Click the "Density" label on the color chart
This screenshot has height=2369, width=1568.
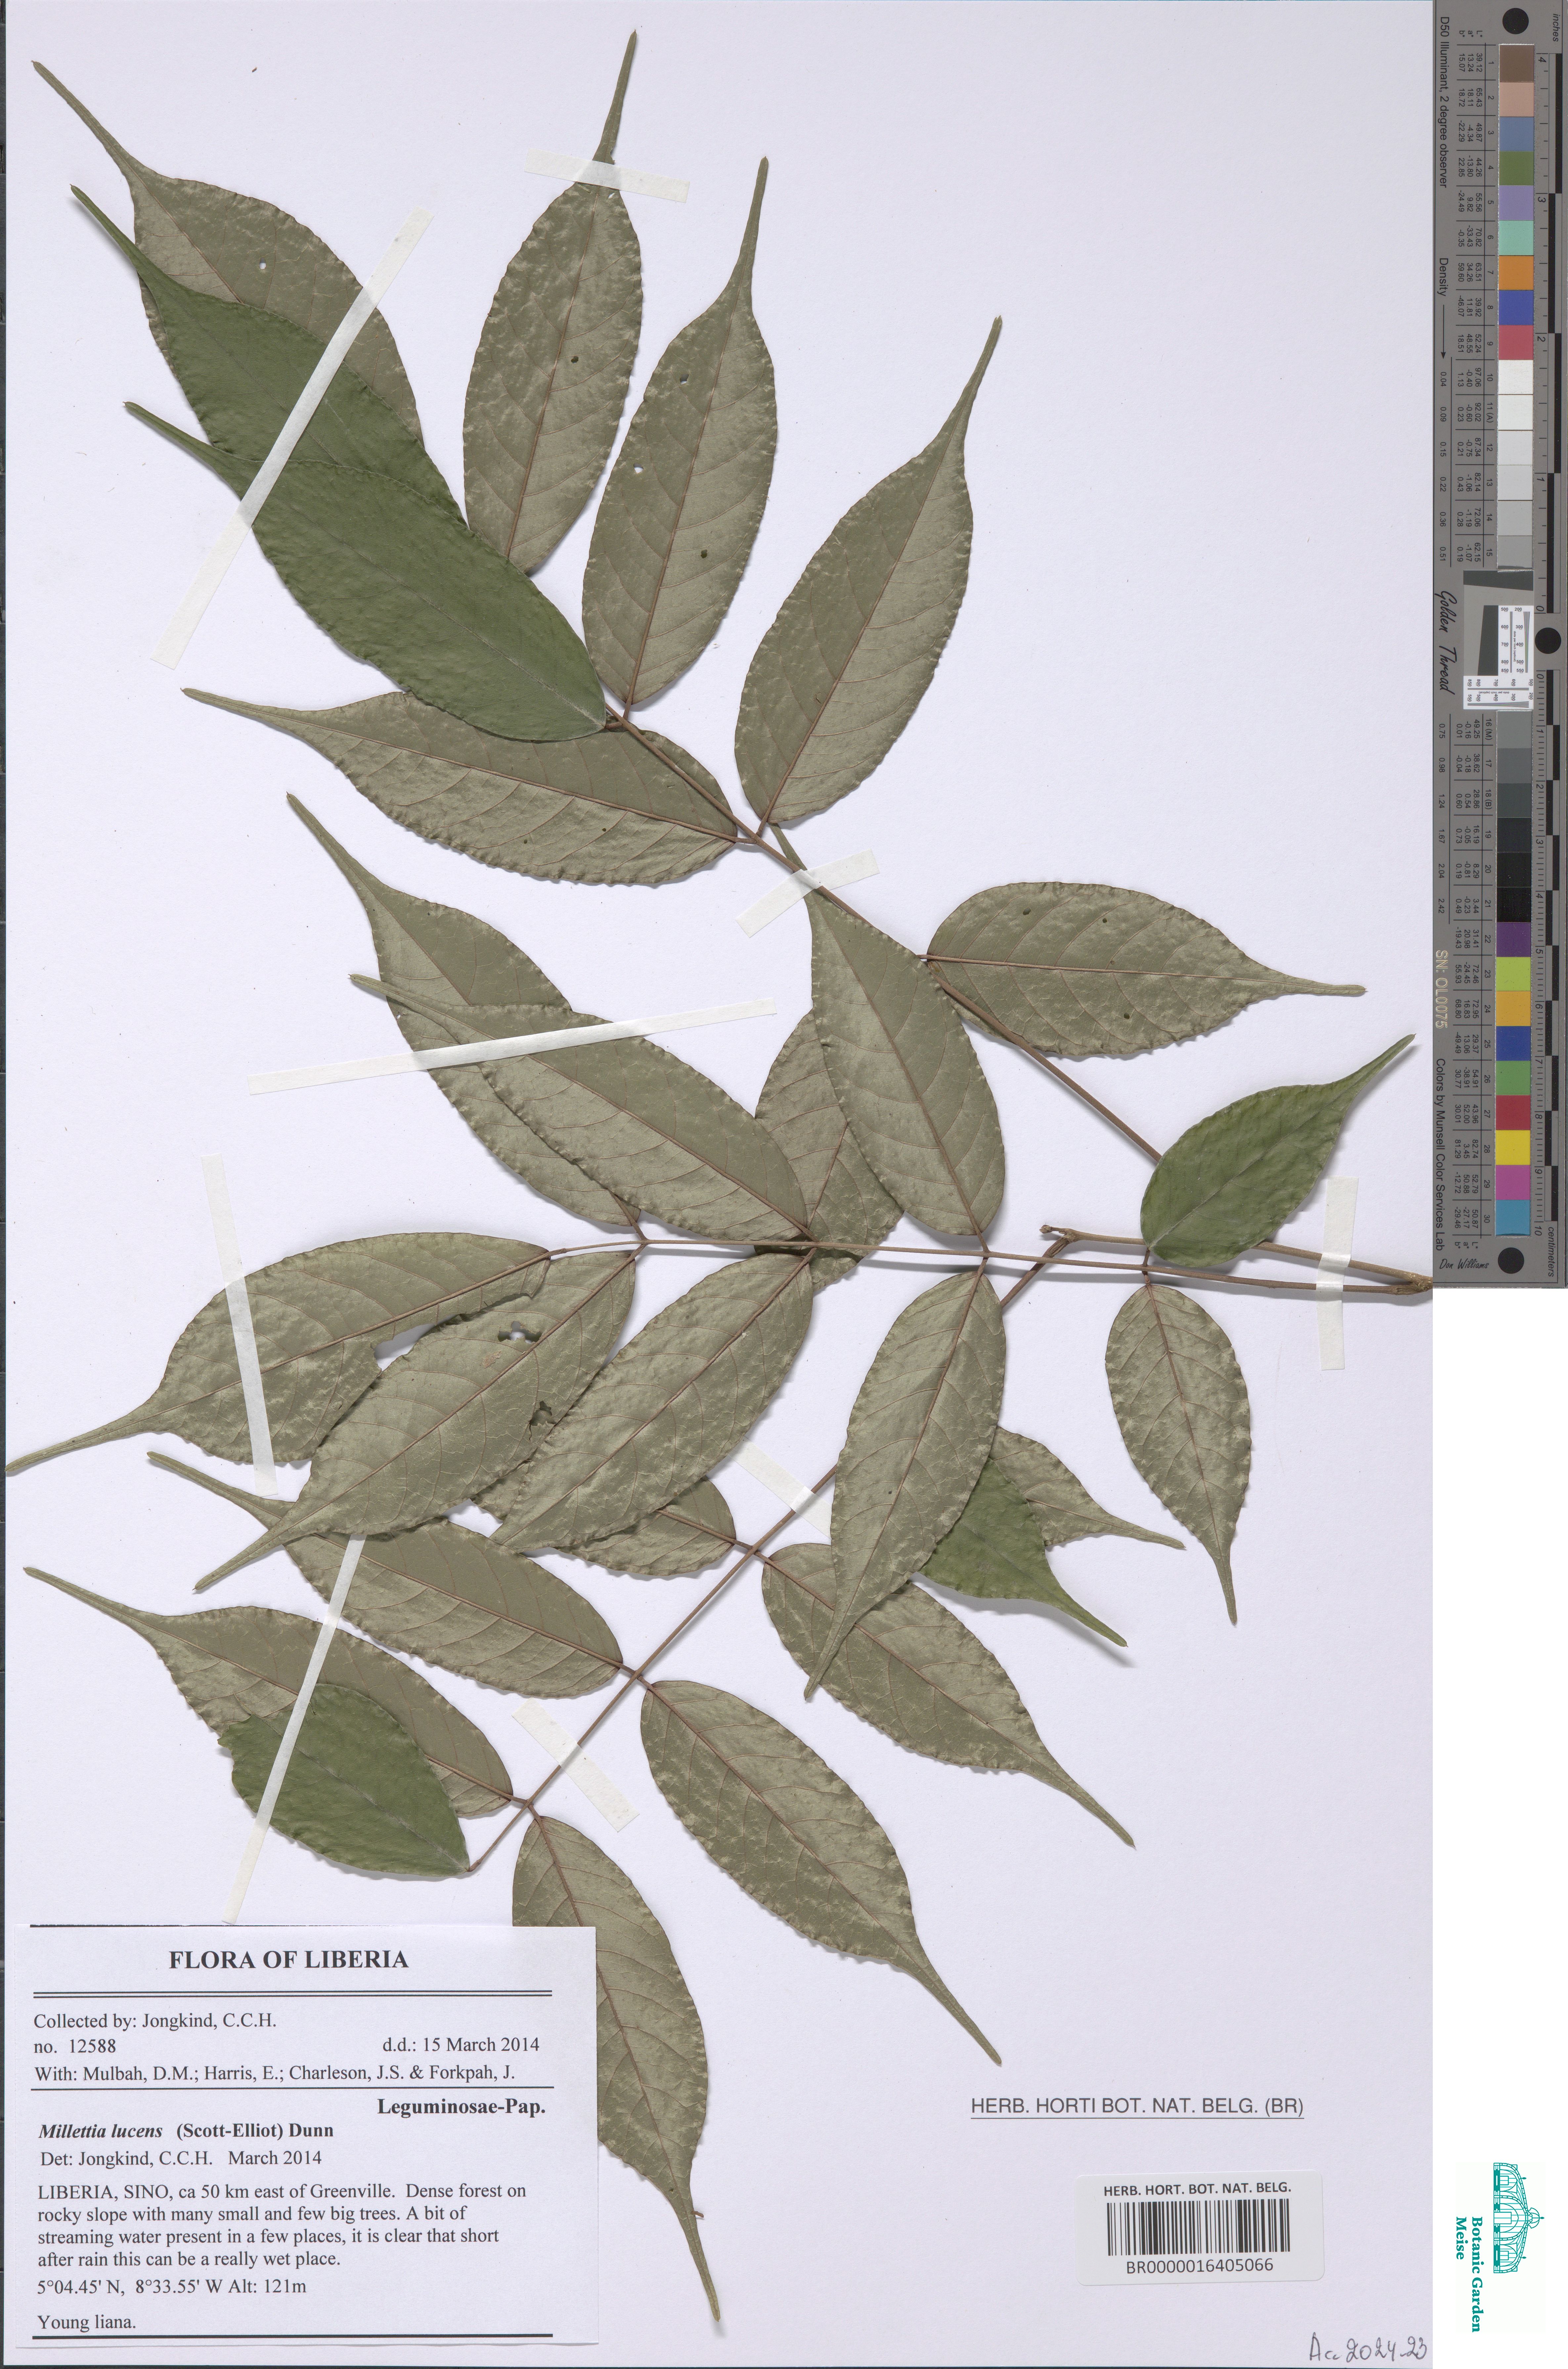pos(1443,277)
